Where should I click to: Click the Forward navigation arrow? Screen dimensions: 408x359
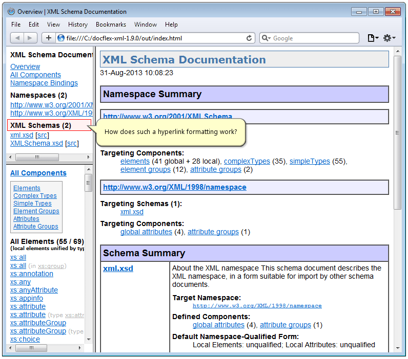(31, 38)
